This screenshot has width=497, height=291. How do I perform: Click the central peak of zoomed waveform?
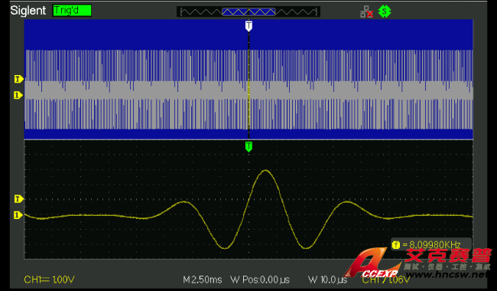pyautogui.click(x=265, y=171)
